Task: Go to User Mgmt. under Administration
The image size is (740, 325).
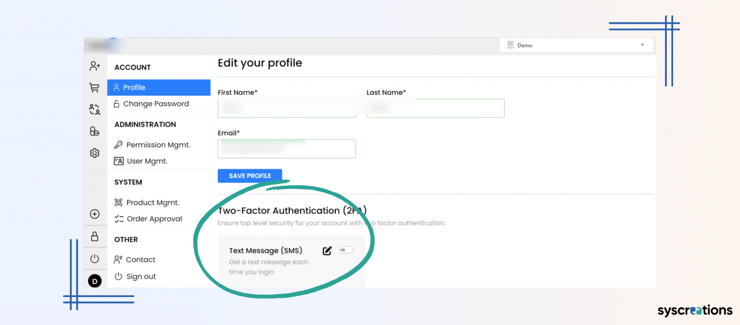Action: tap(147, 161)
